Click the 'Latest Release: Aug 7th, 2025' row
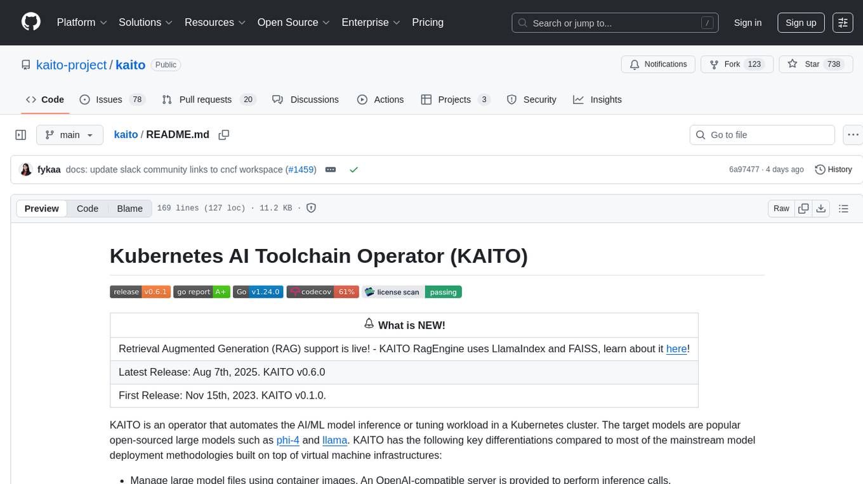This screenshot has height=484, width=863. click(x=404, y=373)
